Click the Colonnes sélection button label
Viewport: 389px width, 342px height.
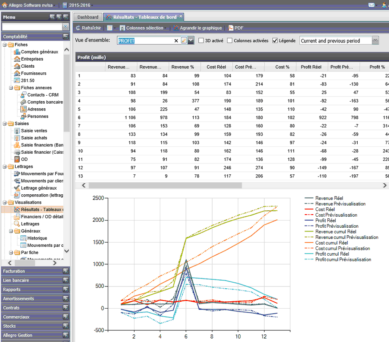point(145,28)
